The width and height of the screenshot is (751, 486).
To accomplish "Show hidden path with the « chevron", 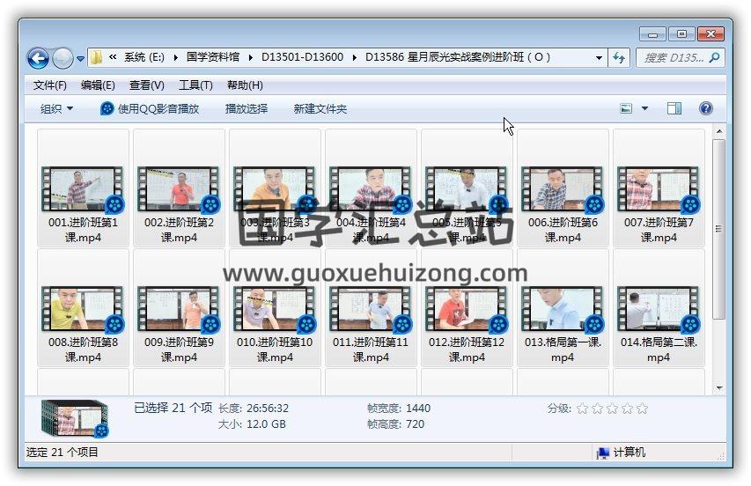I will click(113, 57).
